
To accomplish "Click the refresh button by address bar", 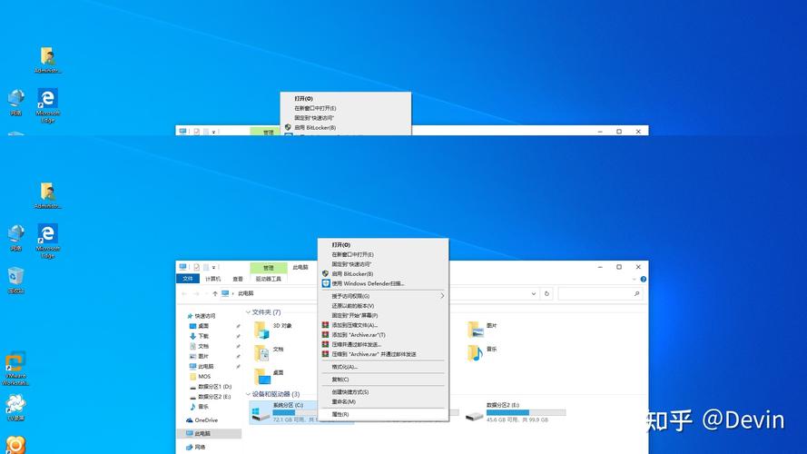I will (546, 293).
